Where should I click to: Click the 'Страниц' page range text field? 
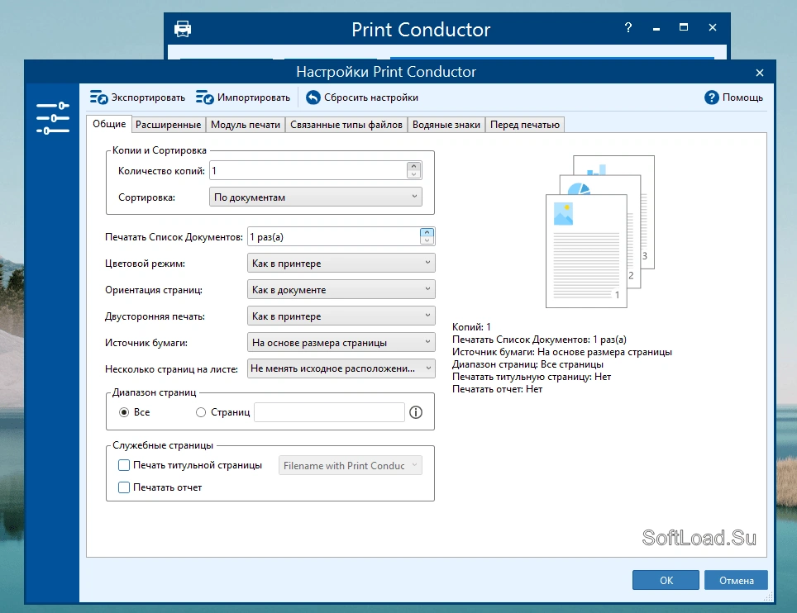tap(329, 412)
